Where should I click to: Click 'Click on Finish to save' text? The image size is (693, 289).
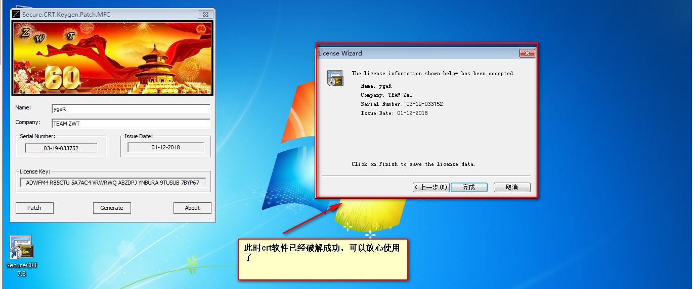[413, 164]
